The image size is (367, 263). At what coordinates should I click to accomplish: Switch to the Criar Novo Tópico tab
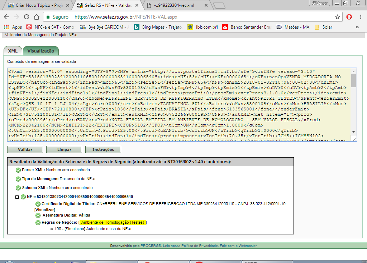tap(36, 5)
